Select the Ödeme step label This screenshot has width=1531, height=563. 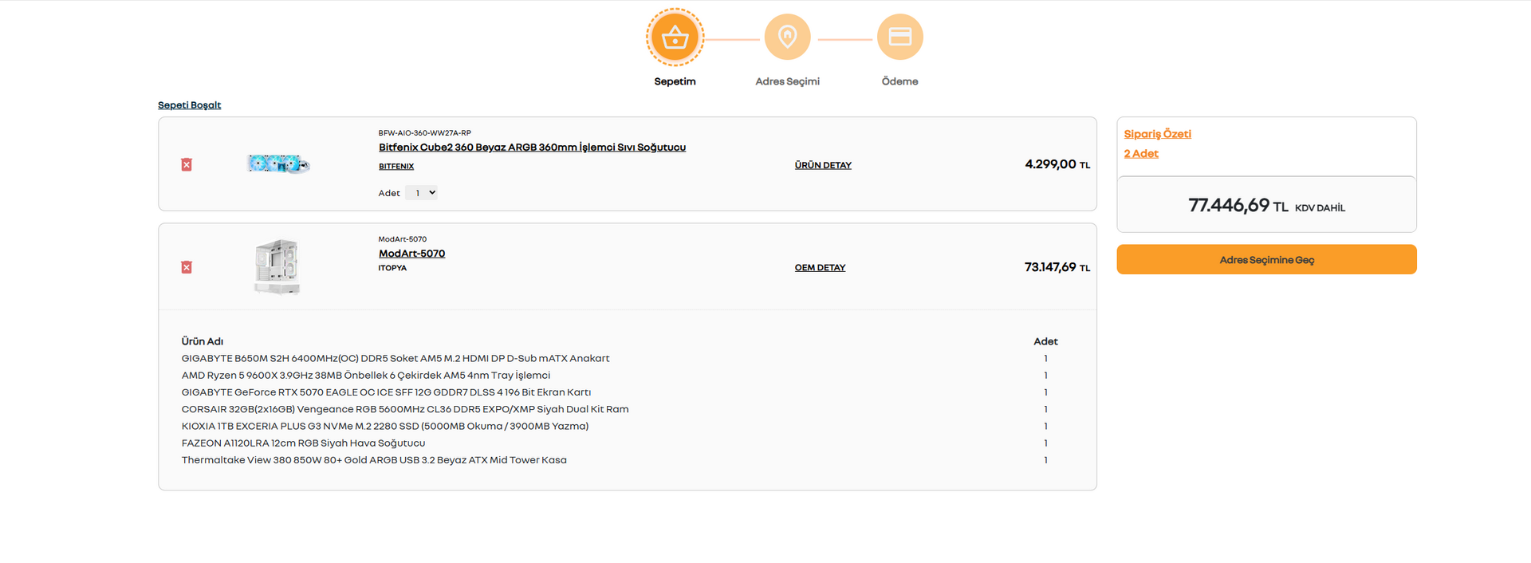tap(899, 81)
